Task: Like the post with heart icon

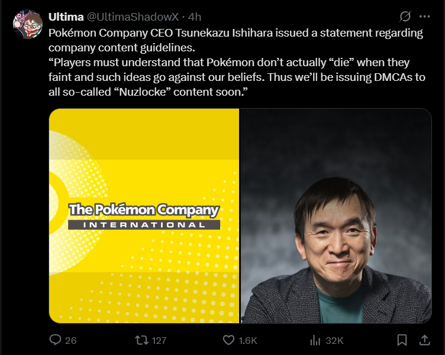Action: [x=228, y=340]
